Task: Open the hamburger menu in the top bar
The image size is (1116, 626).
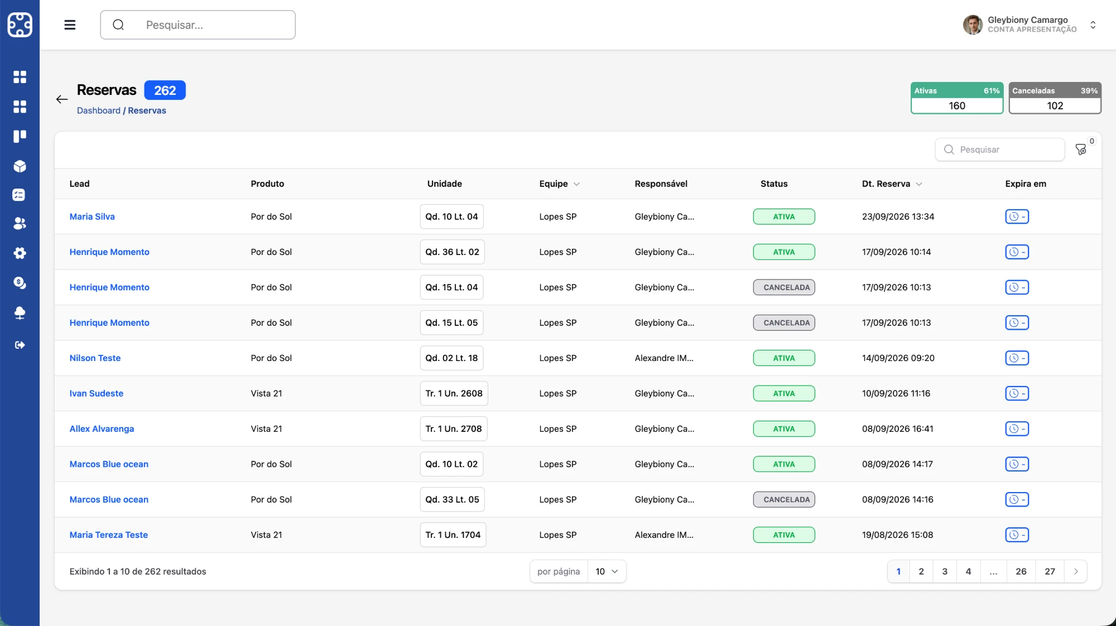Action: point(70,25)
